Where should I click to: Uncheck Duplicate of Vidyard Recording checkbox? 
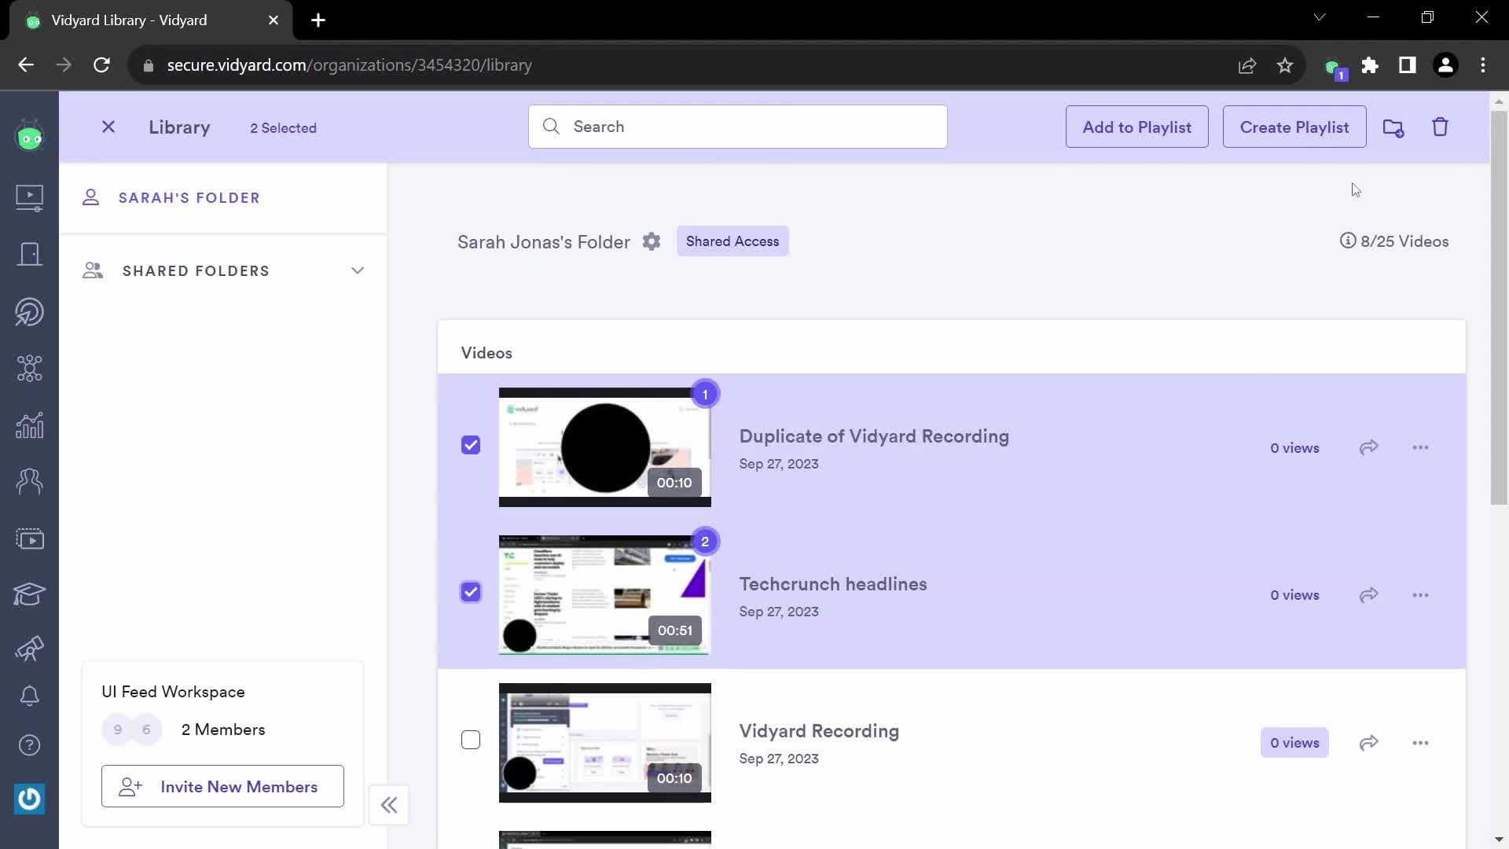tap(471, 445)
